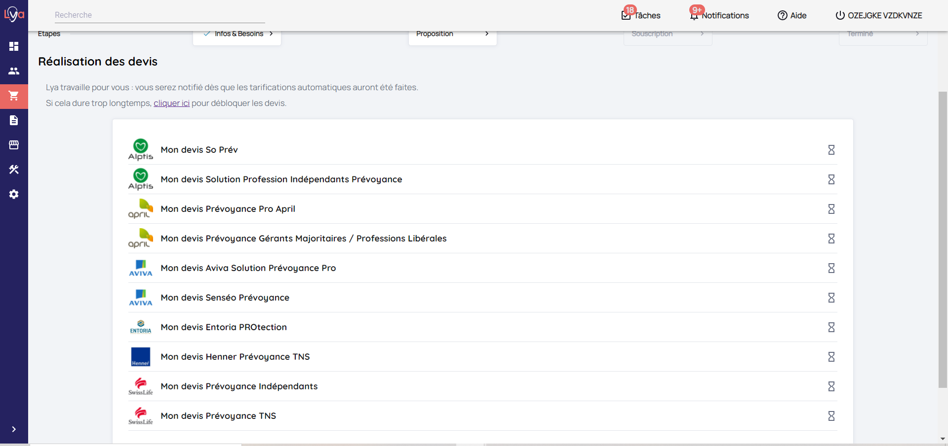
Task: Click hourglass icon for Henner Prévoyance TNS
Action: click(831, 357)
